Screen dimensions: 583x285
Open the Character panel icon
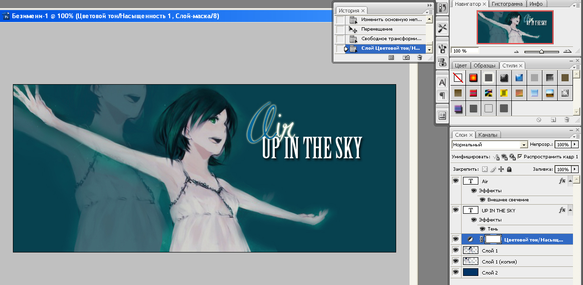[x=443, y=82]
